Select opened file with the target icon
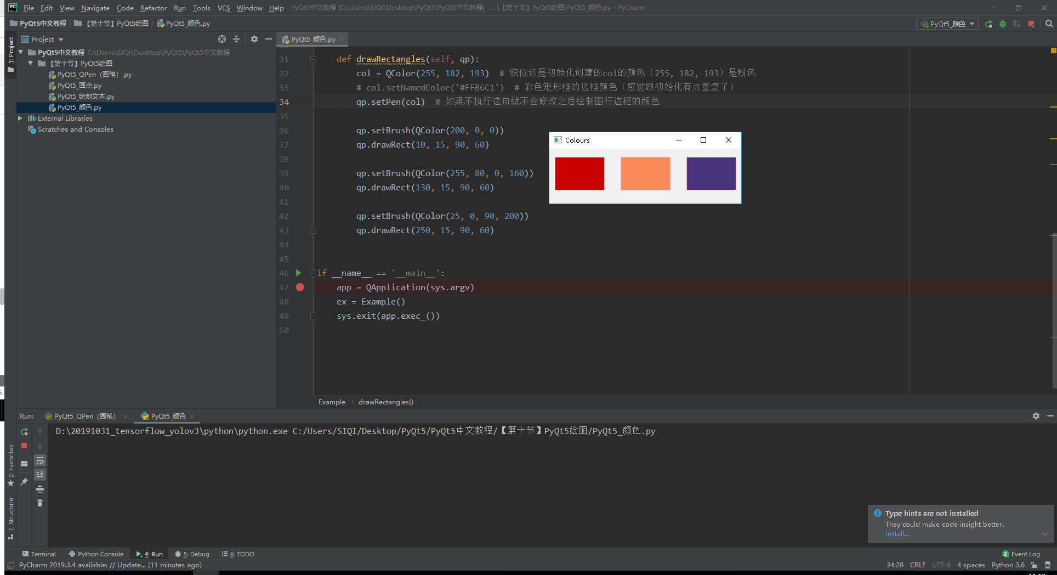1057x575 pixels. click(x=221, y=39)
